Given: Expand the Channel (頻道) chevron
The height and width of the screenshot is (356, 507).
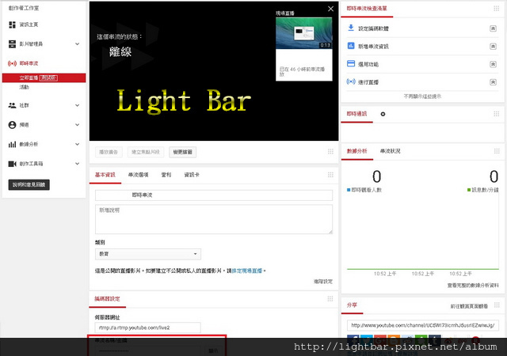Looking at the screenshot, I should [78, 125].
